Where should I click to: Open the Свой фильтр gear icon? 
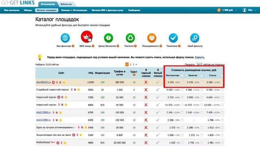pyautogui.click(x=195, y=38)
